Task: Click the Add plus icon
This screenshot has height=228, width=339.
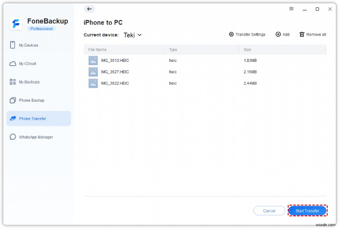Action: pos(278,34)
